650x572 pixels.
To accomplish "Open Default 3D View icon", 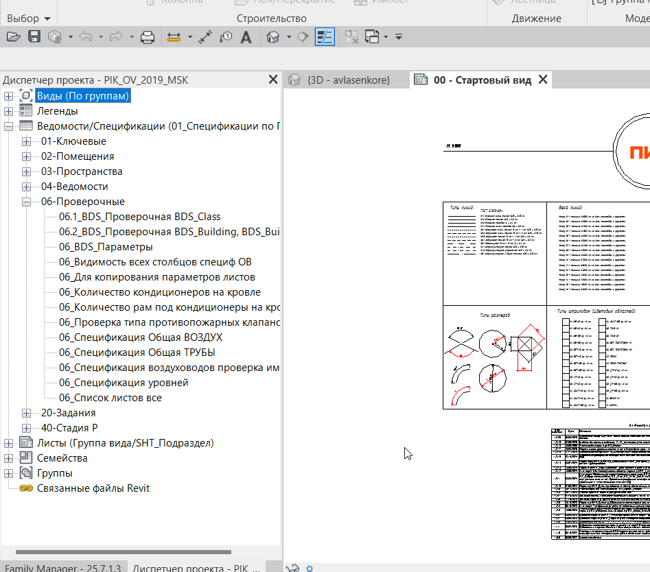I will (x=272, y=37).
